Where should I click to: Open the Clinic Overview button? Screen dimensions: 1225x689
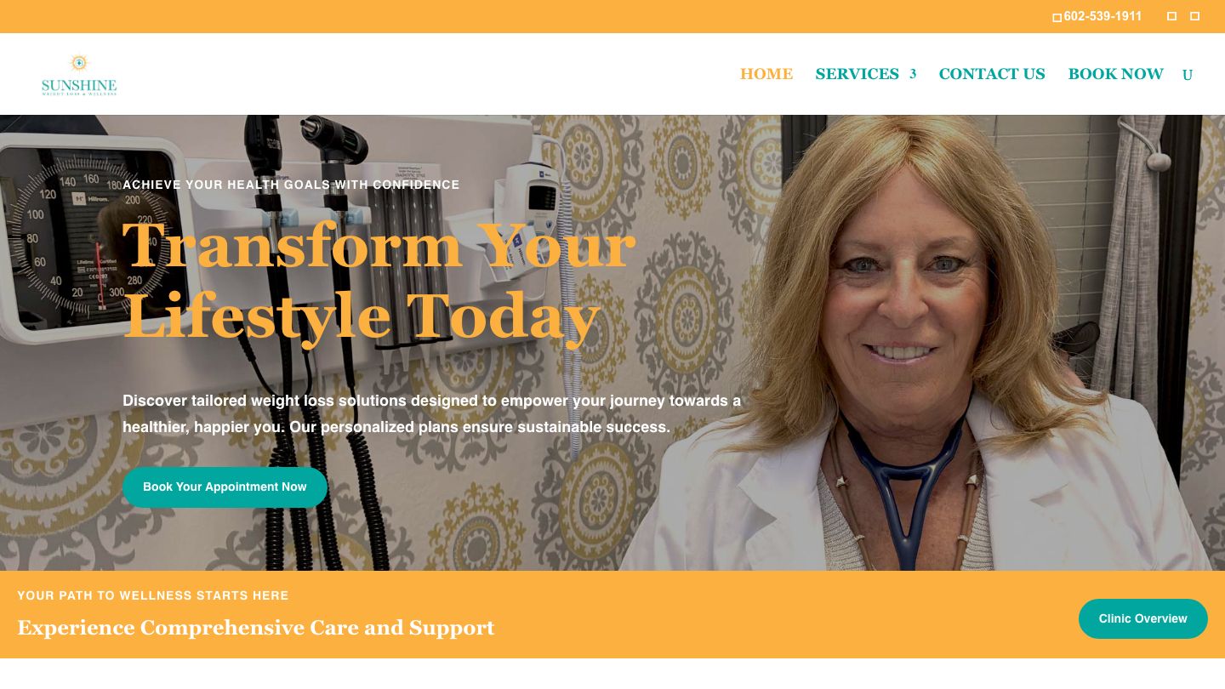click(x=1142, y=618)
